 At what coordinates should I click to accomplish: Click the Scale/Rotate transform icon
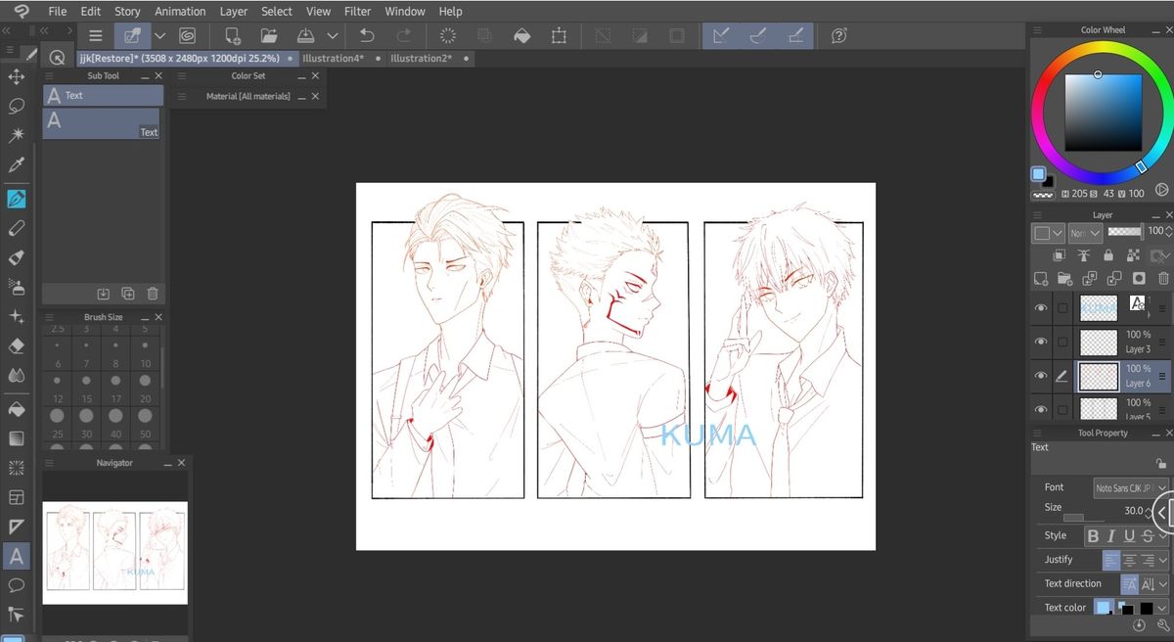coord(559,35)
